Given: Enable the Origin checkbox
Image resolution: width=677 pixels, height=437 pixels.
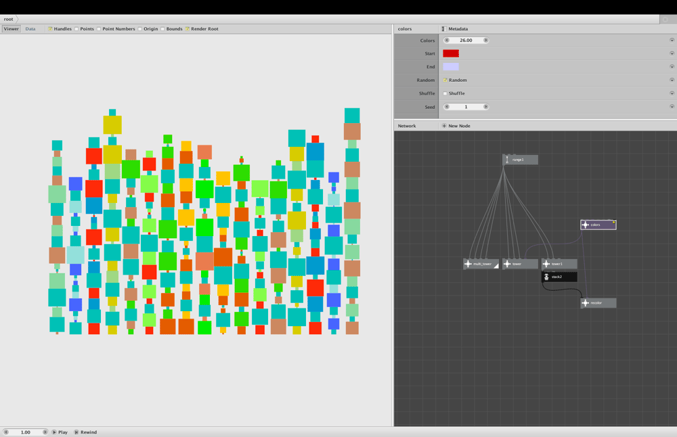Looking at the screenshot, I should tap(140, 29).
